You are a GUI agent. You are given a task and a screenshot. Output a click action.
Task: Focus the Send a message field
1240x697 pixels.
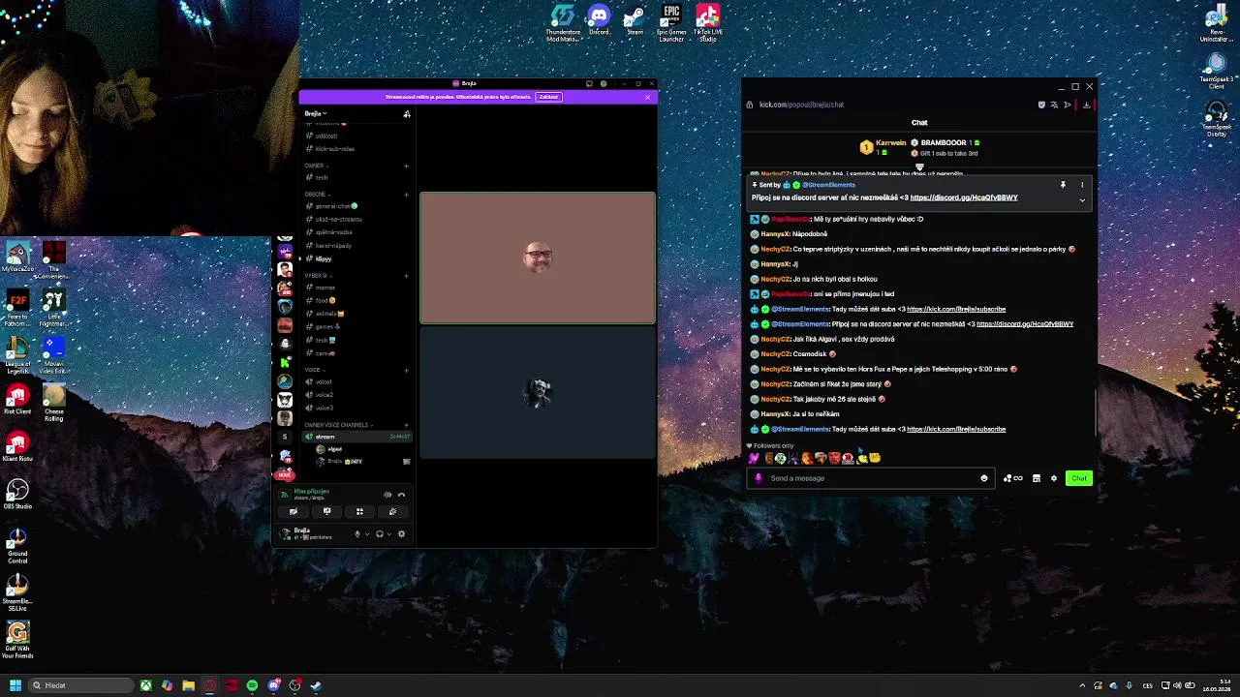coord(872,478)
